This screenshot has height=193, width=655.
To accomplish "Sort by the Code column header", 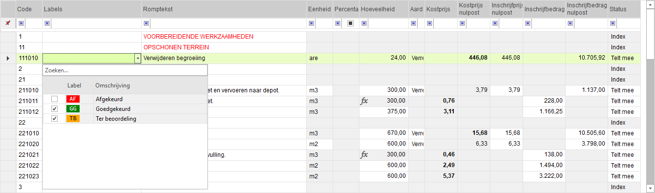I will tap(29, 9).
